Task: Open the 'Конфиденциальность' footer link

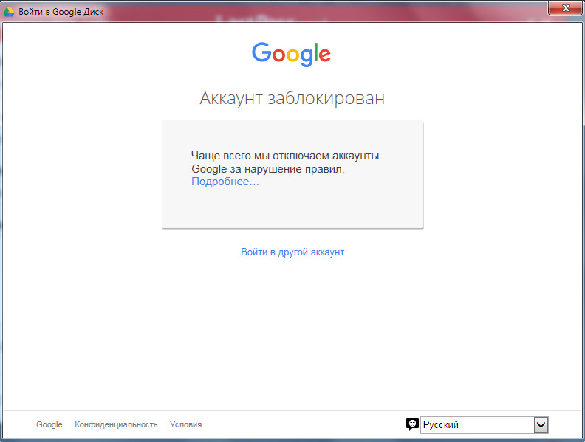Action: click(x=116, y=424)
